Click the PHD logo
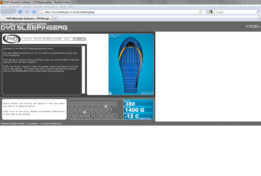Image resolution: width=261 pixels, height=176 pixels. point(12,39)
